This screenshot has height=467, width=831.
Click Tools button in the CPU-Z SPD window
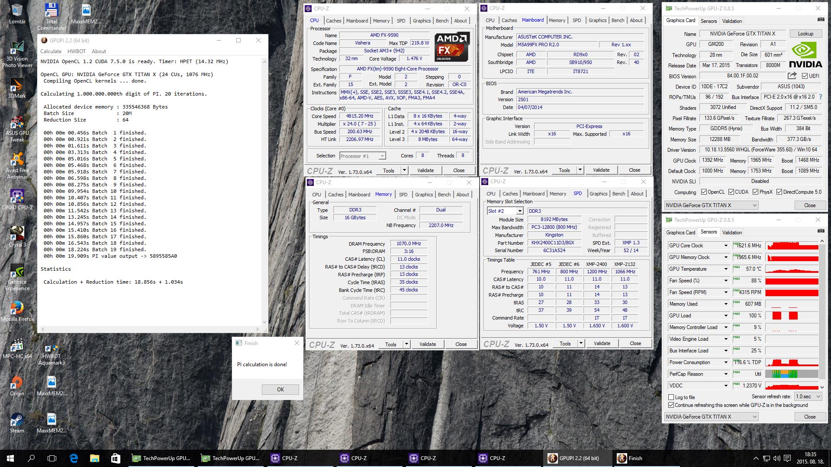[x=565, y=344]
